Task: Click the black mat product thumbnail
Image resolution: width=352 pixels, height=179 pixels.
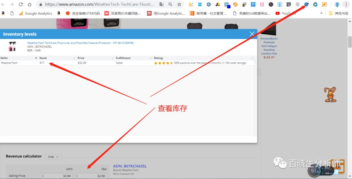Action: 269,29
